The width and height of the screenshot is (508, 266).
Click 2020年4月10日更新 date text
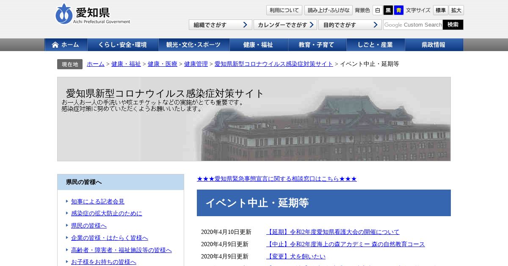(226, 232)
